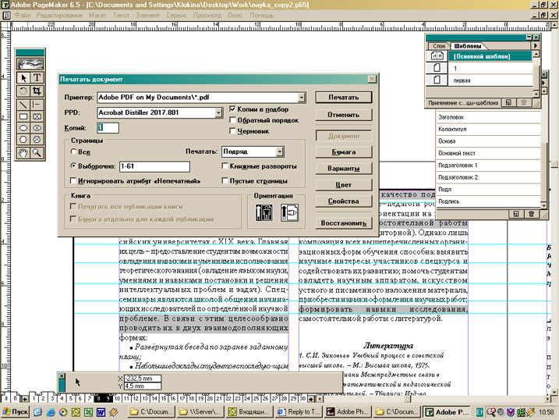Click the Отменить button
The width and height of the screenshot is (559, 420).
[x=344, y=115]
